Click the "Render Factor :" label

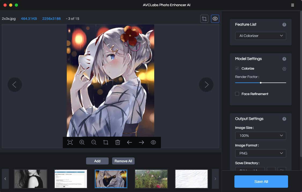coord(247,77)
